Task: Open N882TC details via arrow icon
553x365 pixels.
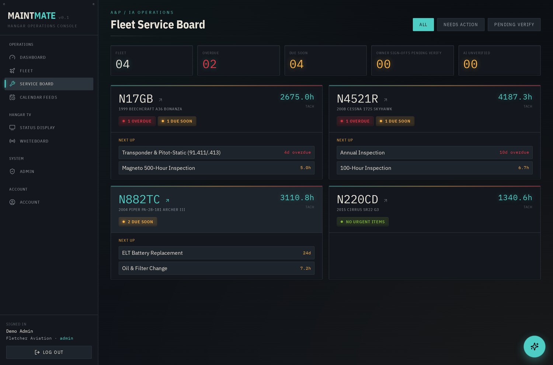Action: pos(167,201)
